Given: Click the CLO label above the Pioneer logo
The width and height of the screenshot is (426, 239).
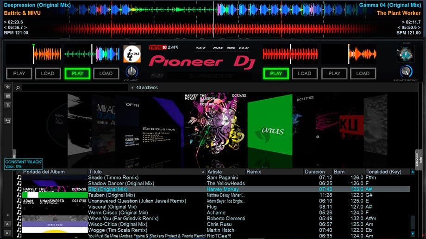Looking at the screenshot, I should click(244, 48).
